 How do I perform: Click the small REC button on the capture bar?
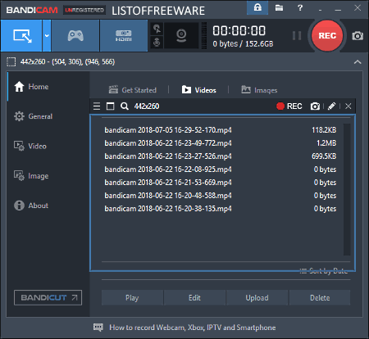click(289, 106)
